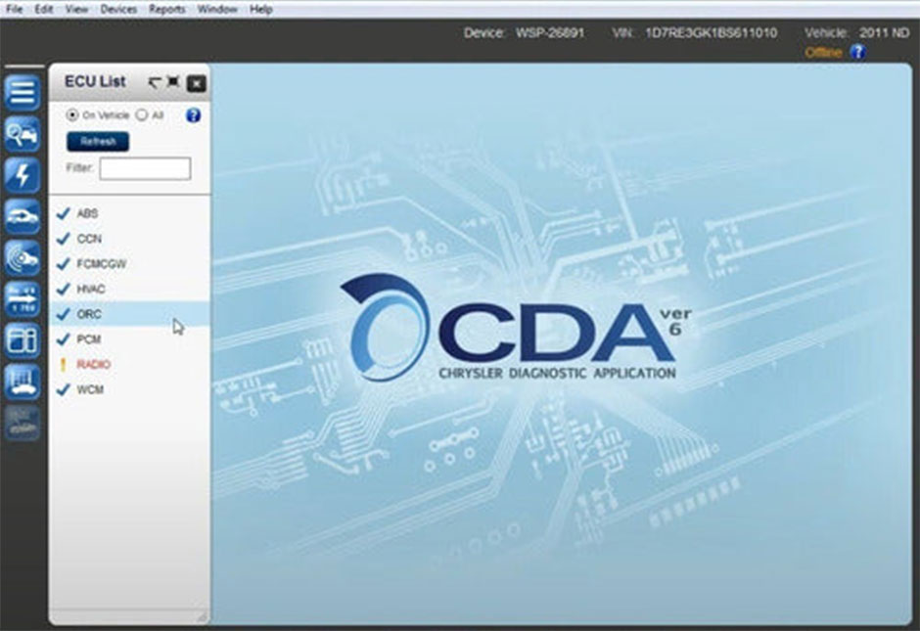Click the help icon next to Offline
The image size is (920, 631).
click(x=857, y=52)
